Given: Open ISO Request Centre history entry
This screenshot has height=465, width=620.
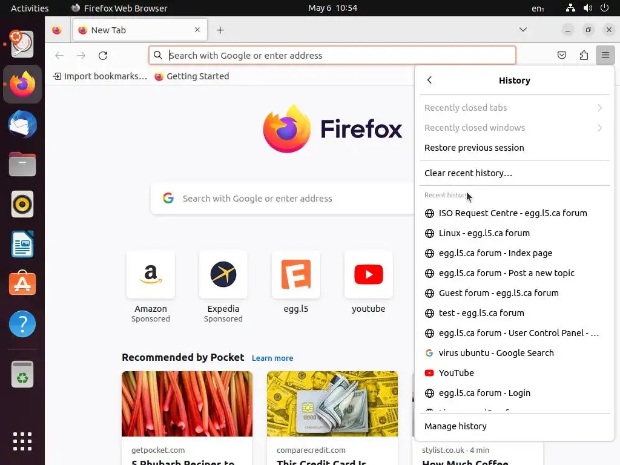Looking at the screenshot, I should (515, 213).
